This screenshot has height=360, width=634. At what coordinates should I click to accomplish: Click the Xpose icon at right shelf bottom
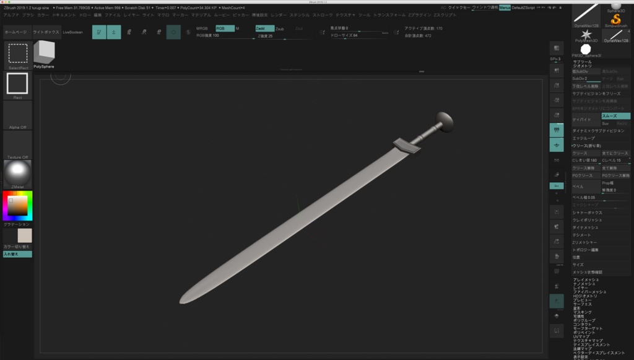(x=557, y=330)
